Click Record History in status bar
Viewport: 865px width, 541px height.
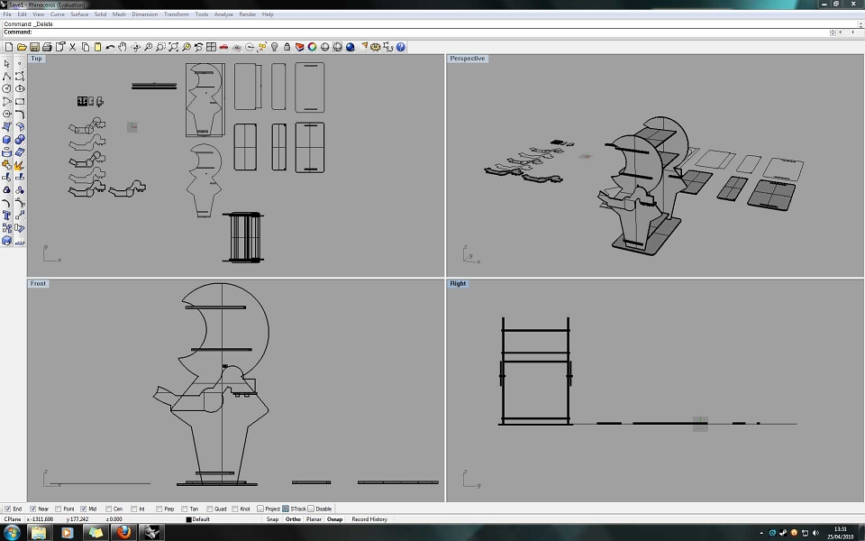369,519
